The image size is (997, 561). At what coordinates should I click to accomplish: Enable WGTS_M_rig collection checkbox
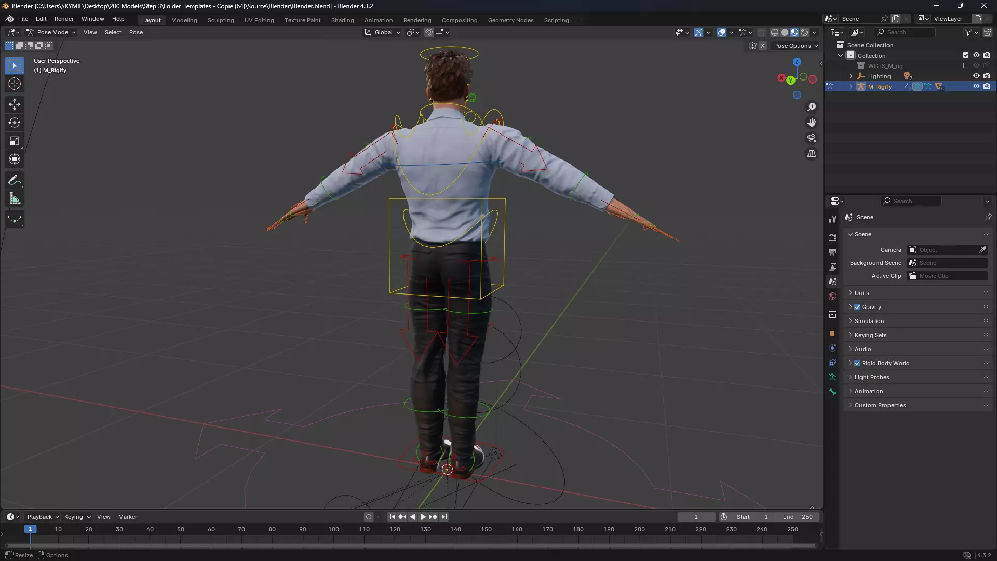coord(966,65)
